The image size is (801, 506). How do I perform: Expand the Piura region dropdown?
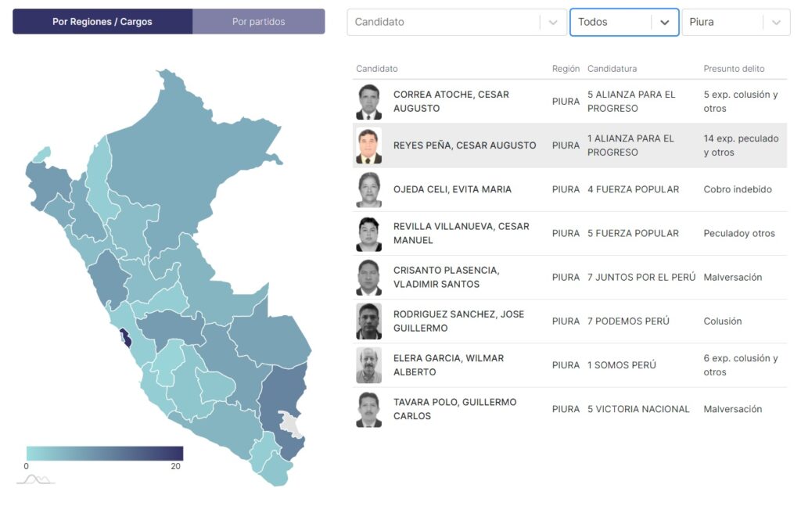(x=735, y=22)
